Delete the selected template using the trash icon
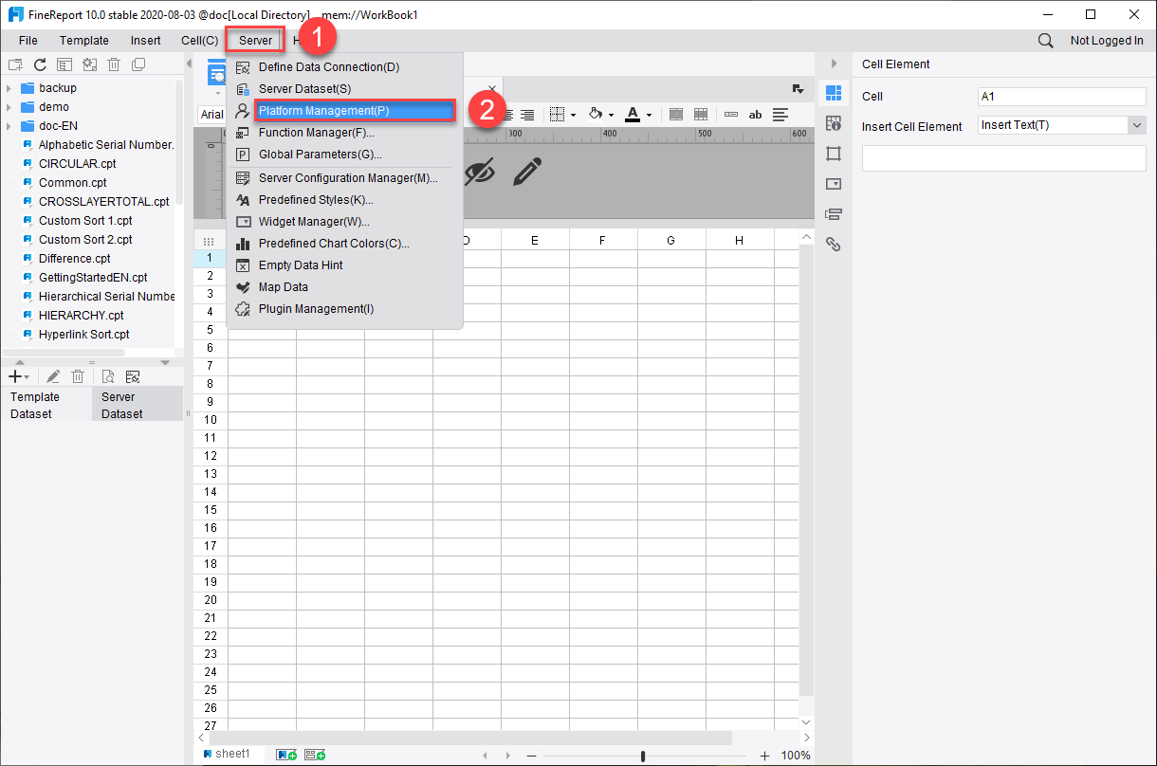Viewport: 1157px width, 766px height. click(114, 63)
